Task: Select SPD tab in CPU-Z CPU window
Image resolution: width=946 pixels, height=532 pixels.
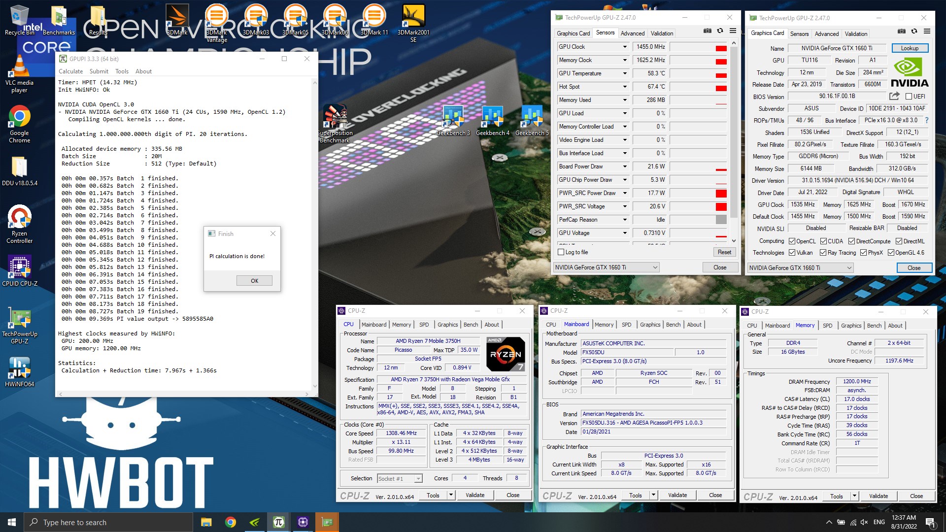Action: point(424,325)
